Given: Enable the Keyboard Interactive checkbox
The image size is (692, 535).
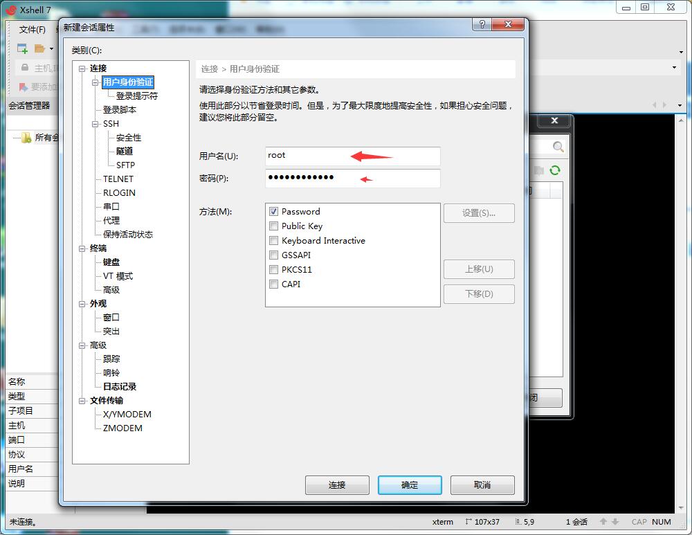Looking at the screenshot, I should coord(273,241).
